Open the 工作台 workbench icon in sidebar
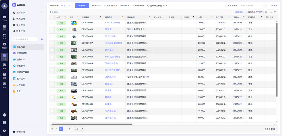This screenshot has height=136, width=282. (x=4, y=17)
